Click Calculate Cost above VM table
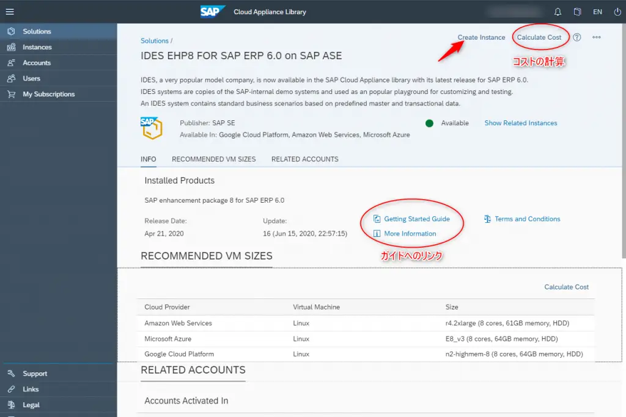626x417 pixels. click(x=567, y=287)
